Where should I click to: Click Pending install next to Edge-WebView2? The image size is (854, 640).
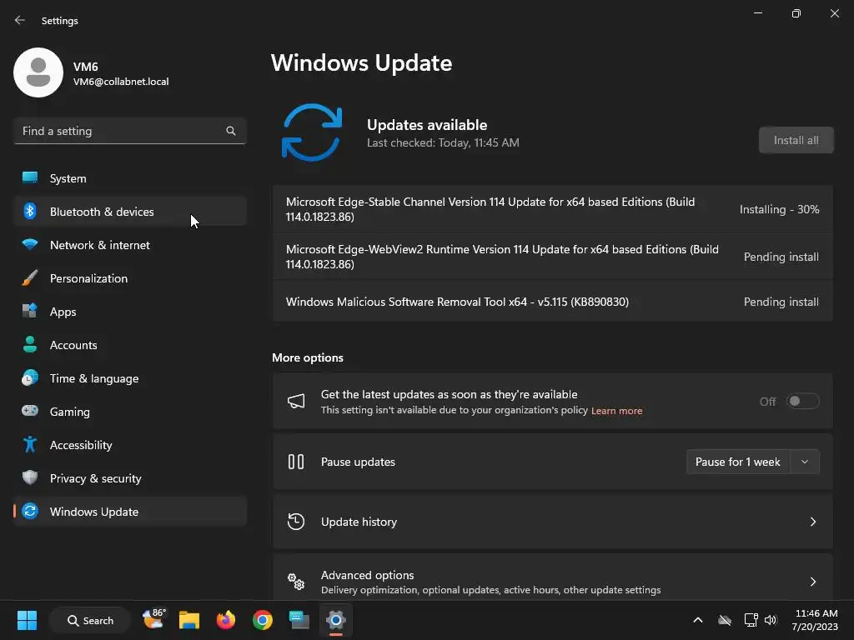click(781, 257)
